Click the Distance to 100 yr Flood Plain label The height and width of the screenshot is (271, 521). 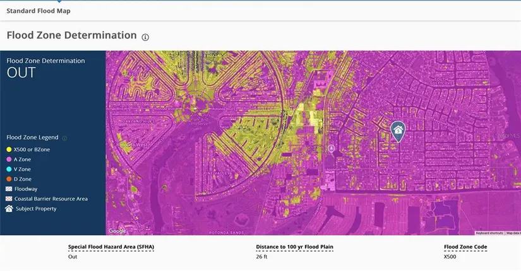[x=294, y=247]
